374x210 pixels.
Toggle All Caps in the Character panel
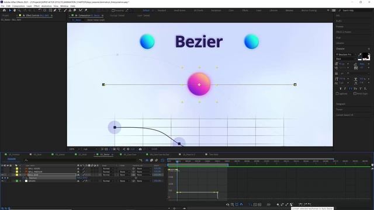[x=351, y=89]
